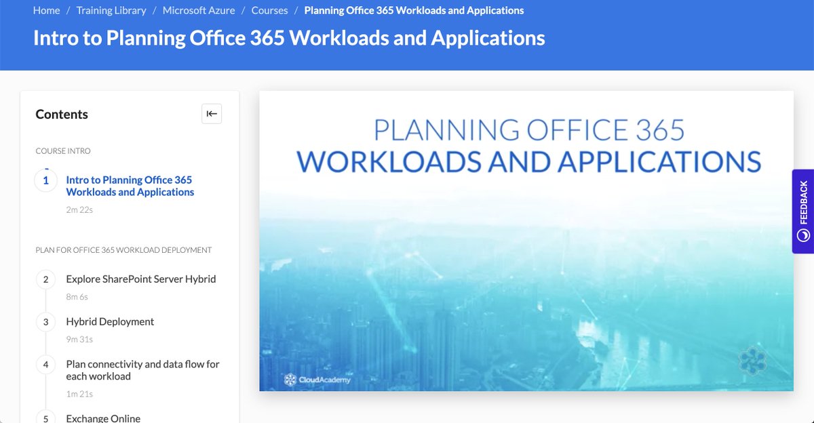814x423 pixels.
Task: Open the Courses breadcrumb link
Action: (269, 10)
